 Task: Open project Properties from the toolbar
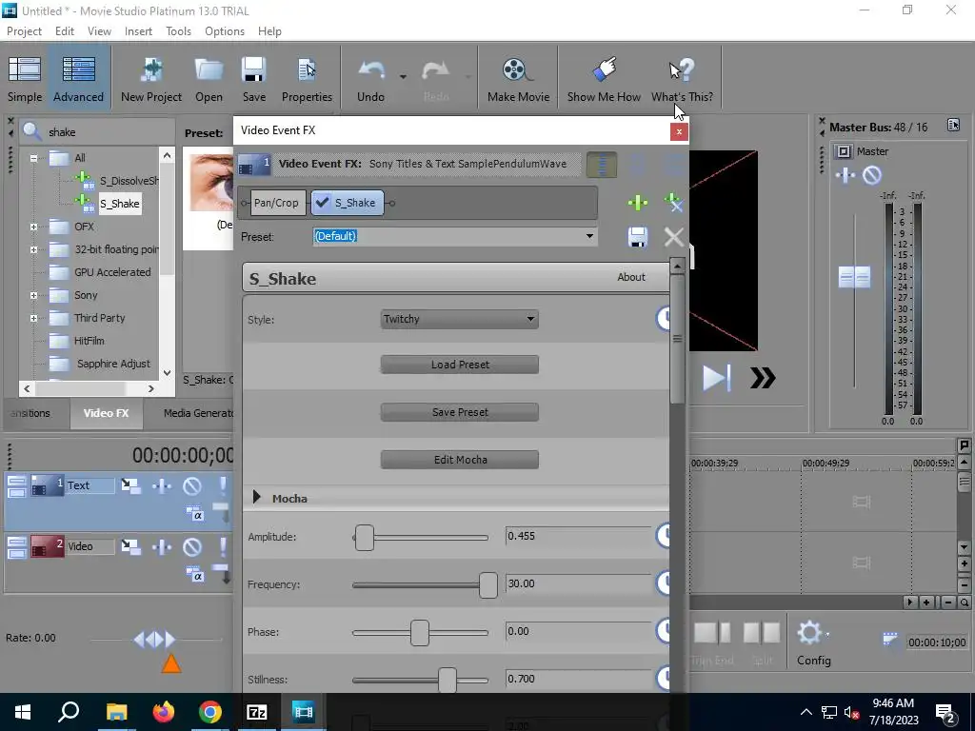pos(307,78)
